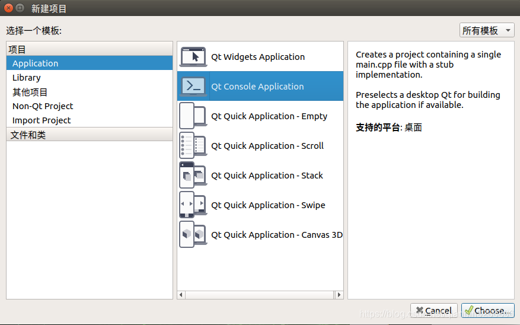
Task: Click the Qt Quick Application Stack icon
Action: pos(193,175)
